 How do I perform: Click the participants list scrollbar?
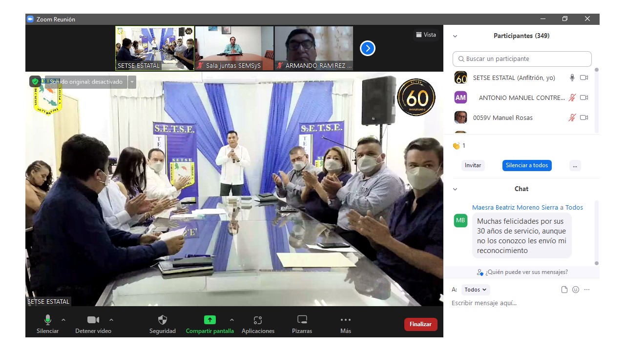click(x=596, y=100)
